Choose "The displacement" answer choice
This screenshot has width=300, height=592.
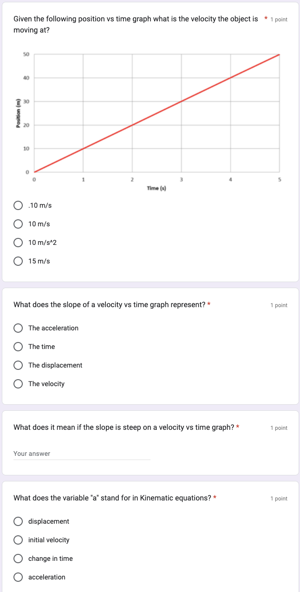pos(18,365)
